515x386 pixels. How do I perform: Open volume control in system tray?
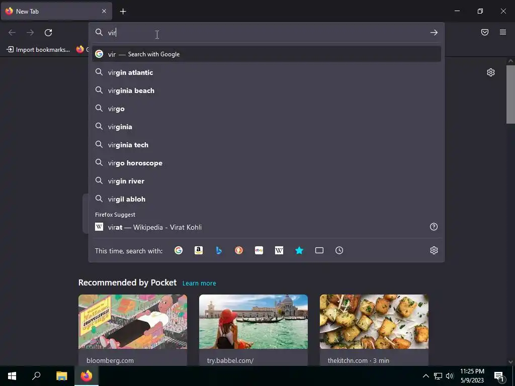(x=450, y=376)
